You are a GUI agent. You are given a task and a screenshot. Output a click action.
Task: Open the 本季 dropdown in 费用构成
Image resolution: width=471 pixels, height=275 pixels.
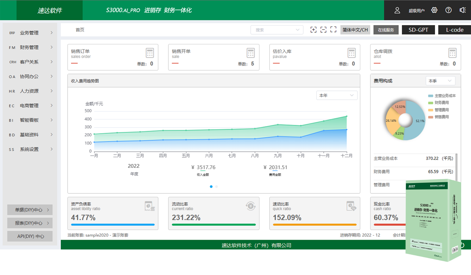440,81
